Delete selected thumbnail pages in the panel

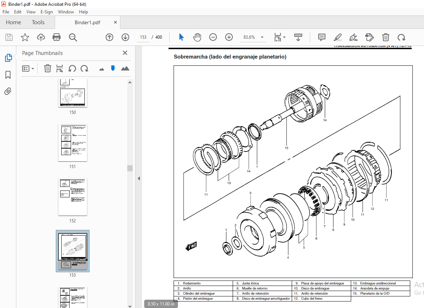click(47, 68)
